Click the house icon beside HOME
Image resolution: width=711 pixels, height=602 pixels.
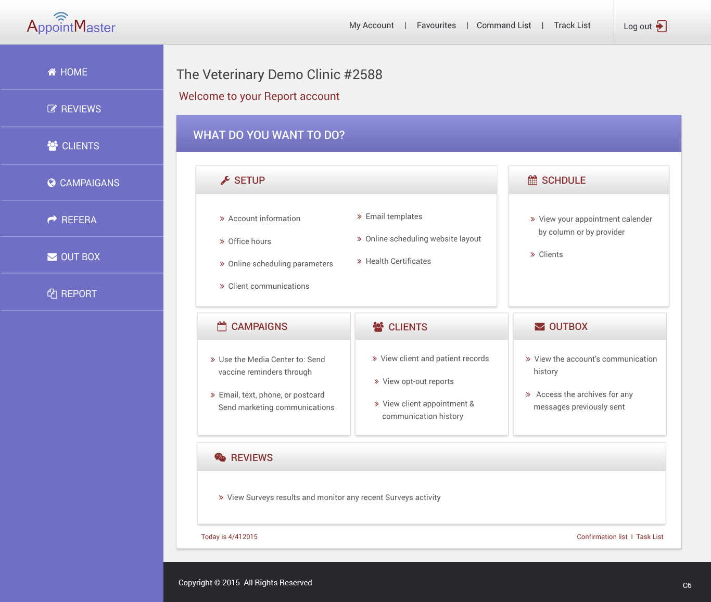[x=52, y=72]
